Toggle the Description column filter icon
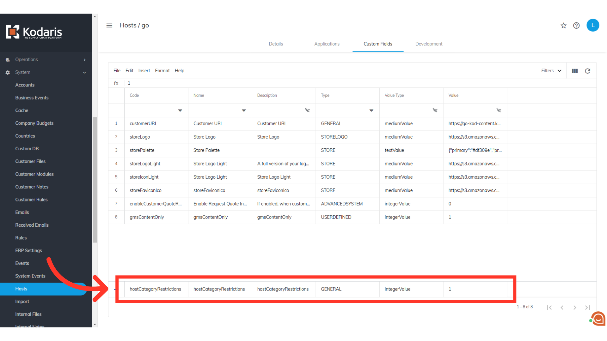 point(307,111)
